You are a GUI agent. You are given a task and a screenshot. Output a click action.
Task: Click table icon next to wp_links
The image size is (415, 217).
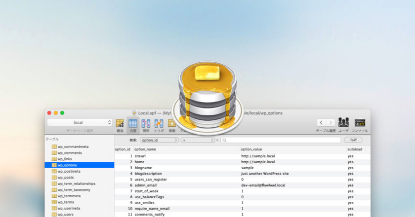[x=54, y=159]
